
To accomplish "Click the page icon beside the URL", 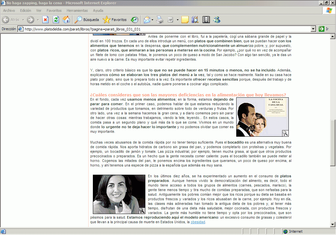I will [21, 29].
